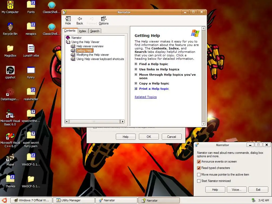Open the Fonts zip desktop icon
This screenshot has width=272, height=204.
31,7
